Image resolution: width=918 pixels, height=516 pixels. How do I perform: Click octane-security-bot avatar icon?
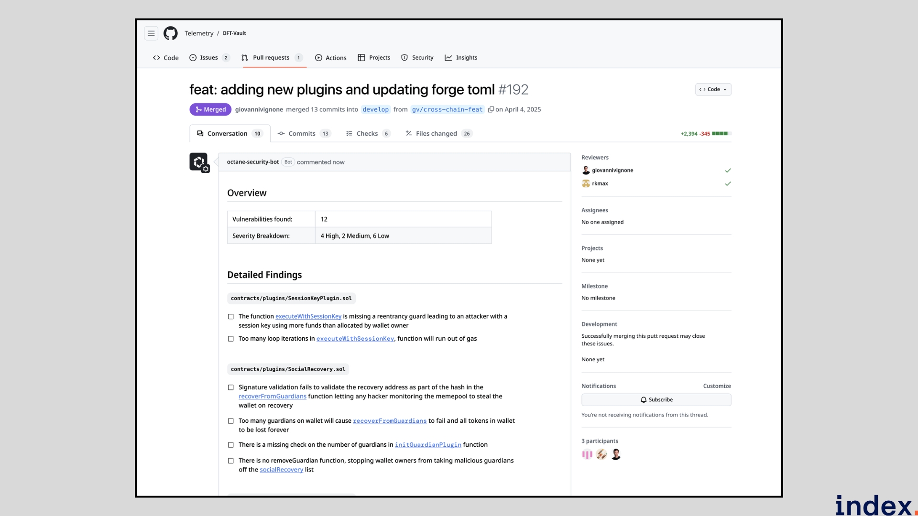(x=199, y=162)
